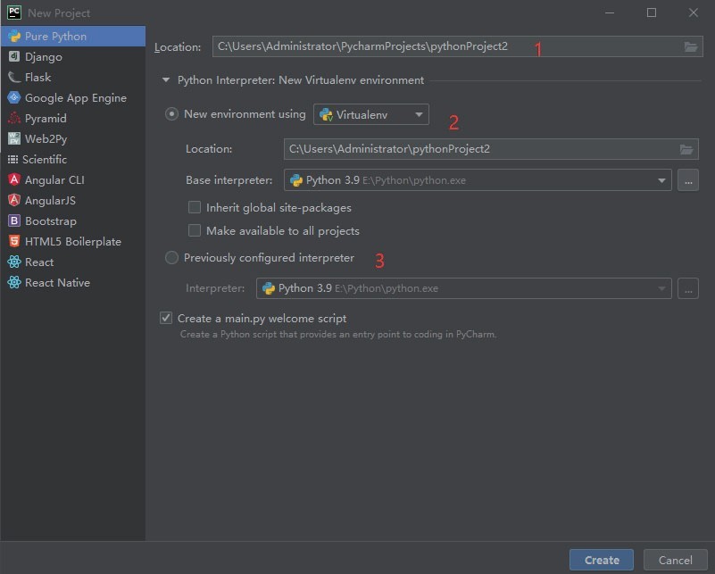Select New environment using radio button
Screen dimensions: 715x574
(x=171, y=114)
